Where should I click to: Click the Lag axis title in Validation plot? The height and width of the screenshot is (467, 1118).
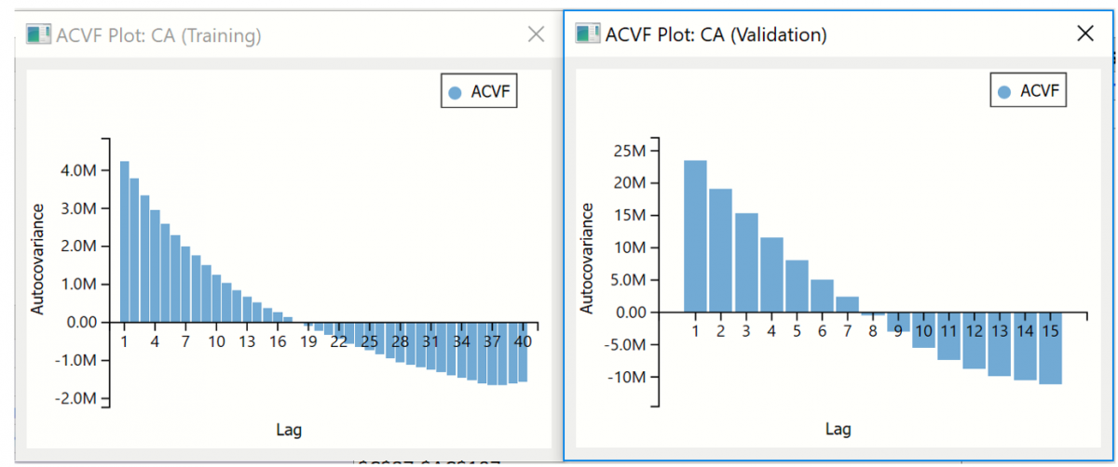point(838,429)
